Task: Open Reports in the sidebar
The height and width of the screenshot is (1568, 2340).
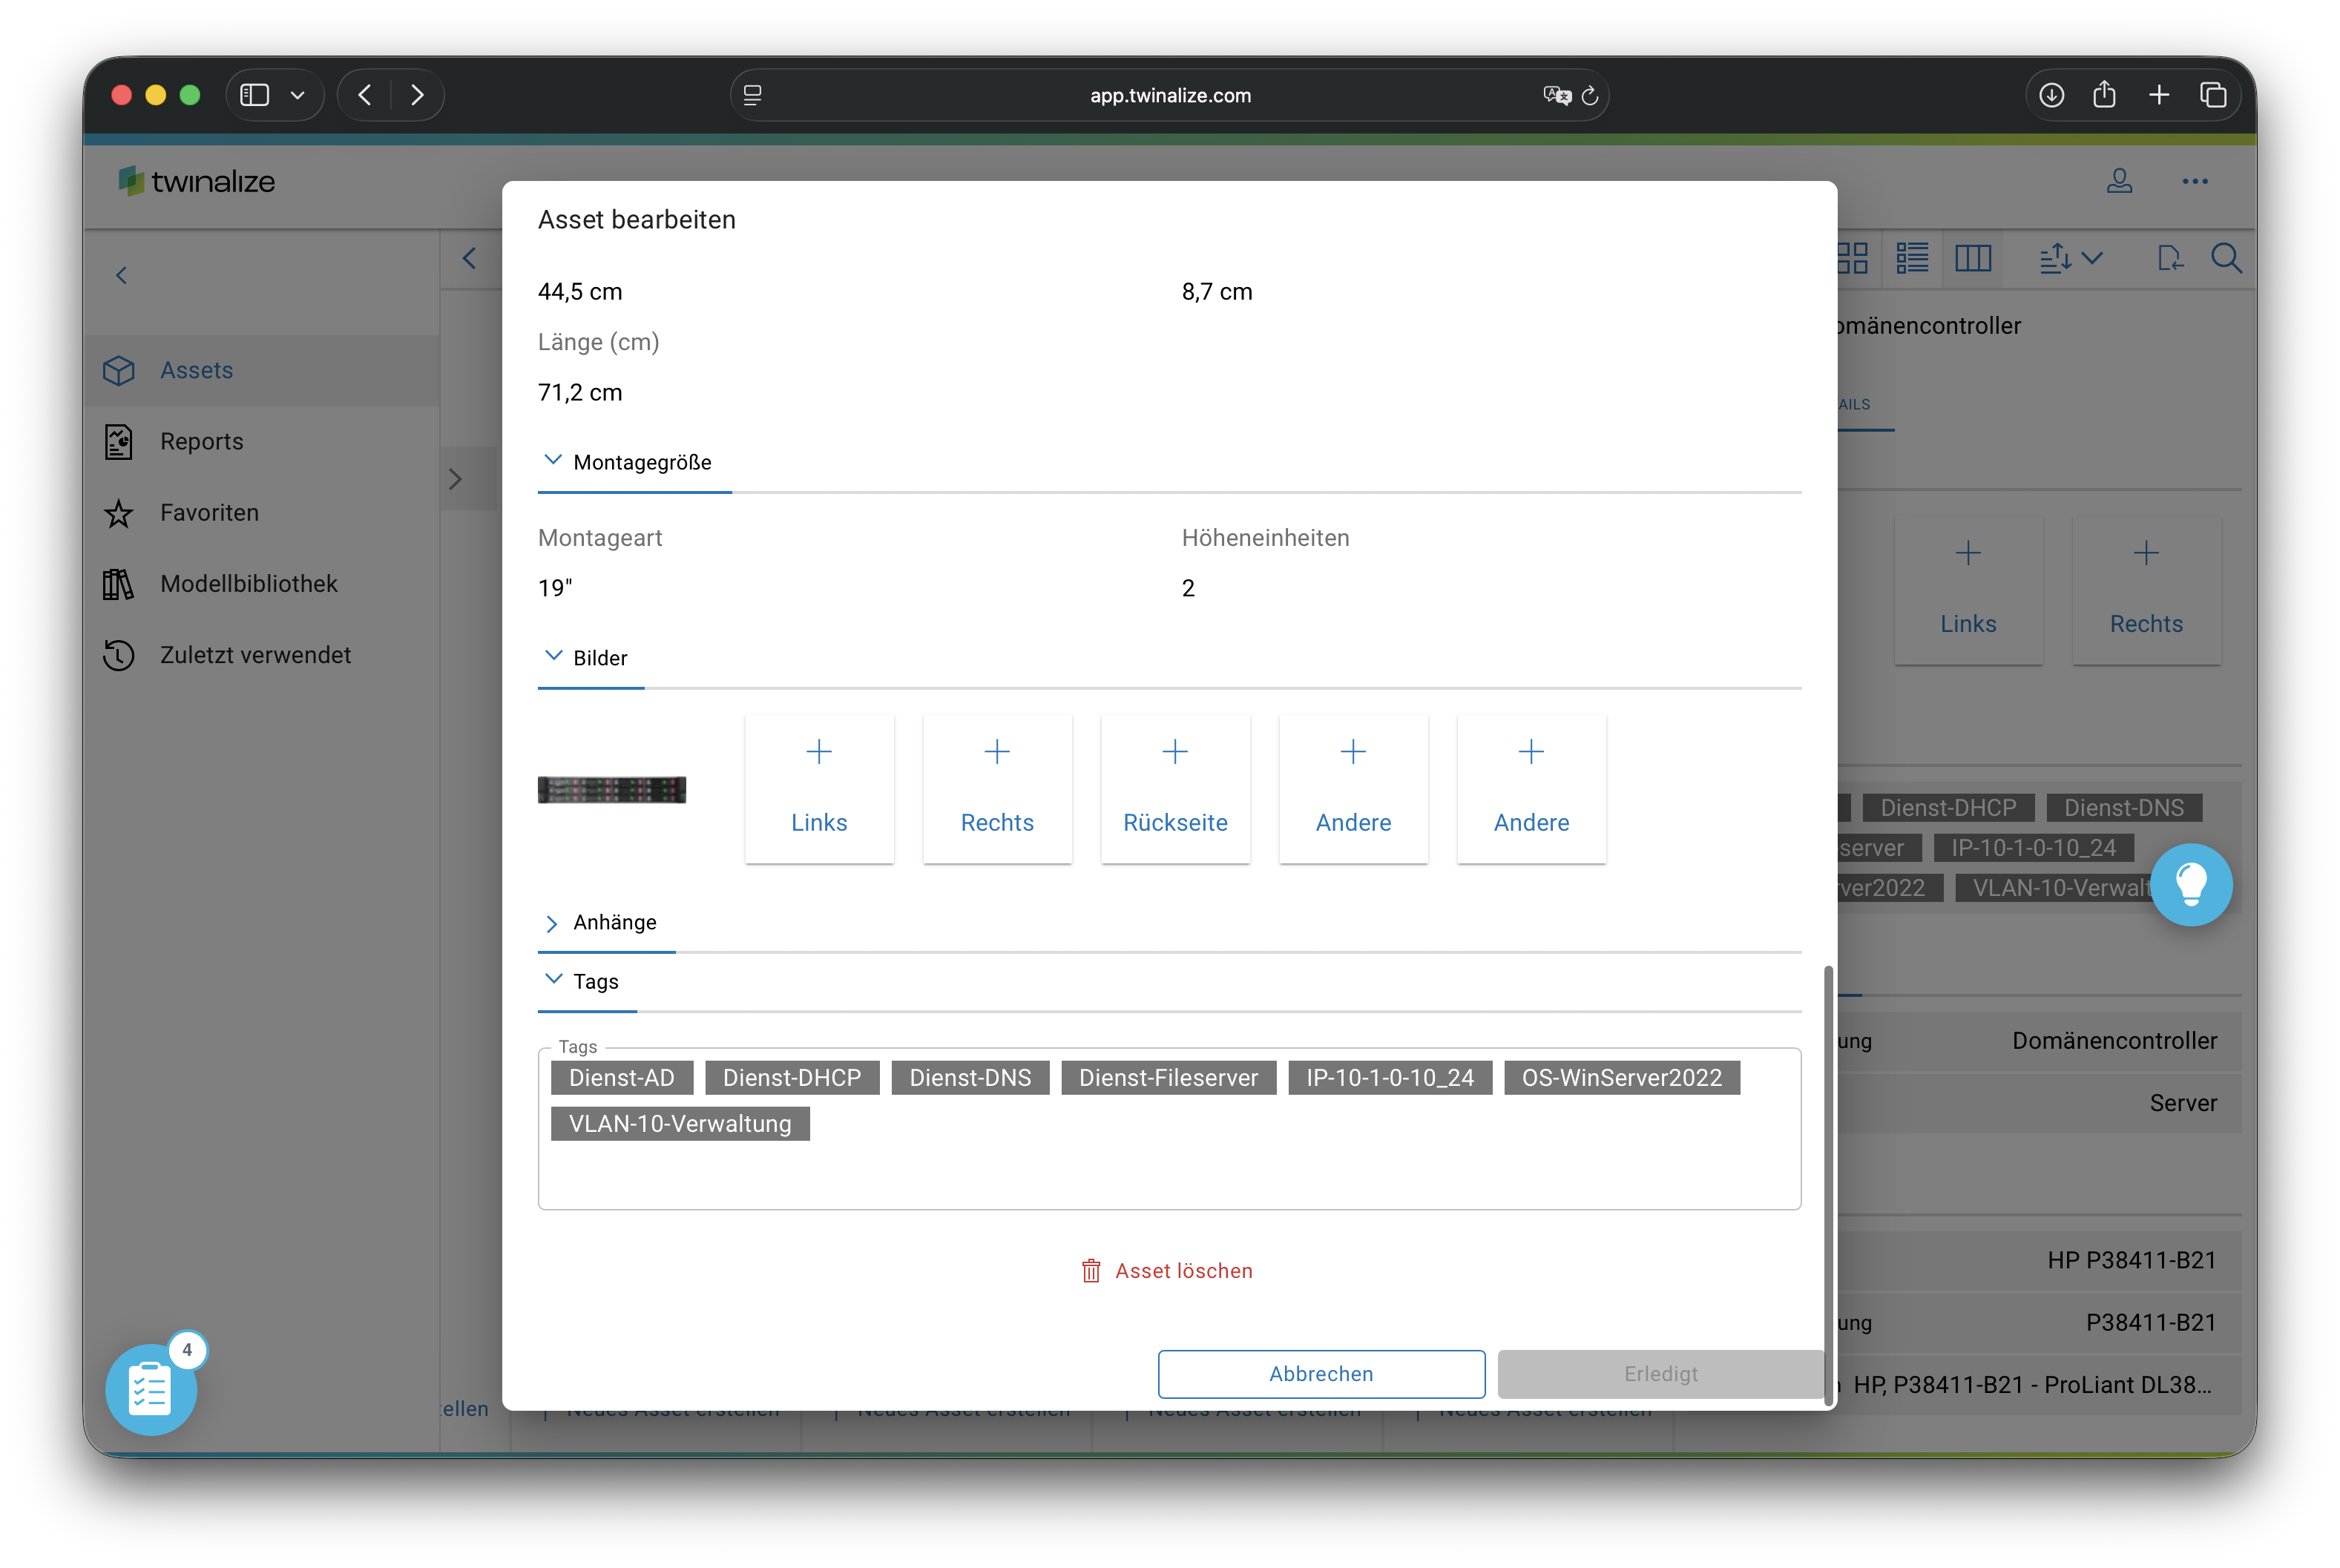Action: pyautogui.click(x=201, y=441)
